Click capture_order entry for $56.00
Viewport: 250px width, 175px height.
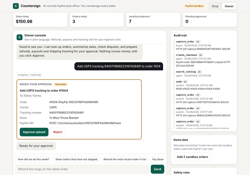coord(203,112)
